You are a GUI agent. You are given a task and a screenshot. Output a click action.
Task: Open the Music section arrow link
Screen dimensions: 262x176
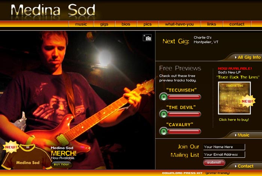click(242, 135)
